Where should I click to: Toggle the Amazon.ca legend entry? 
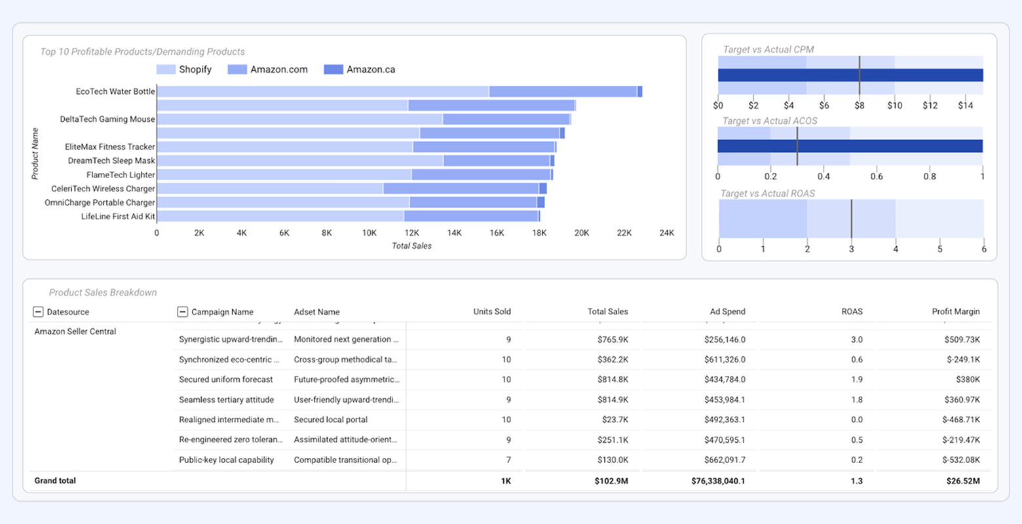click(359, 69)
